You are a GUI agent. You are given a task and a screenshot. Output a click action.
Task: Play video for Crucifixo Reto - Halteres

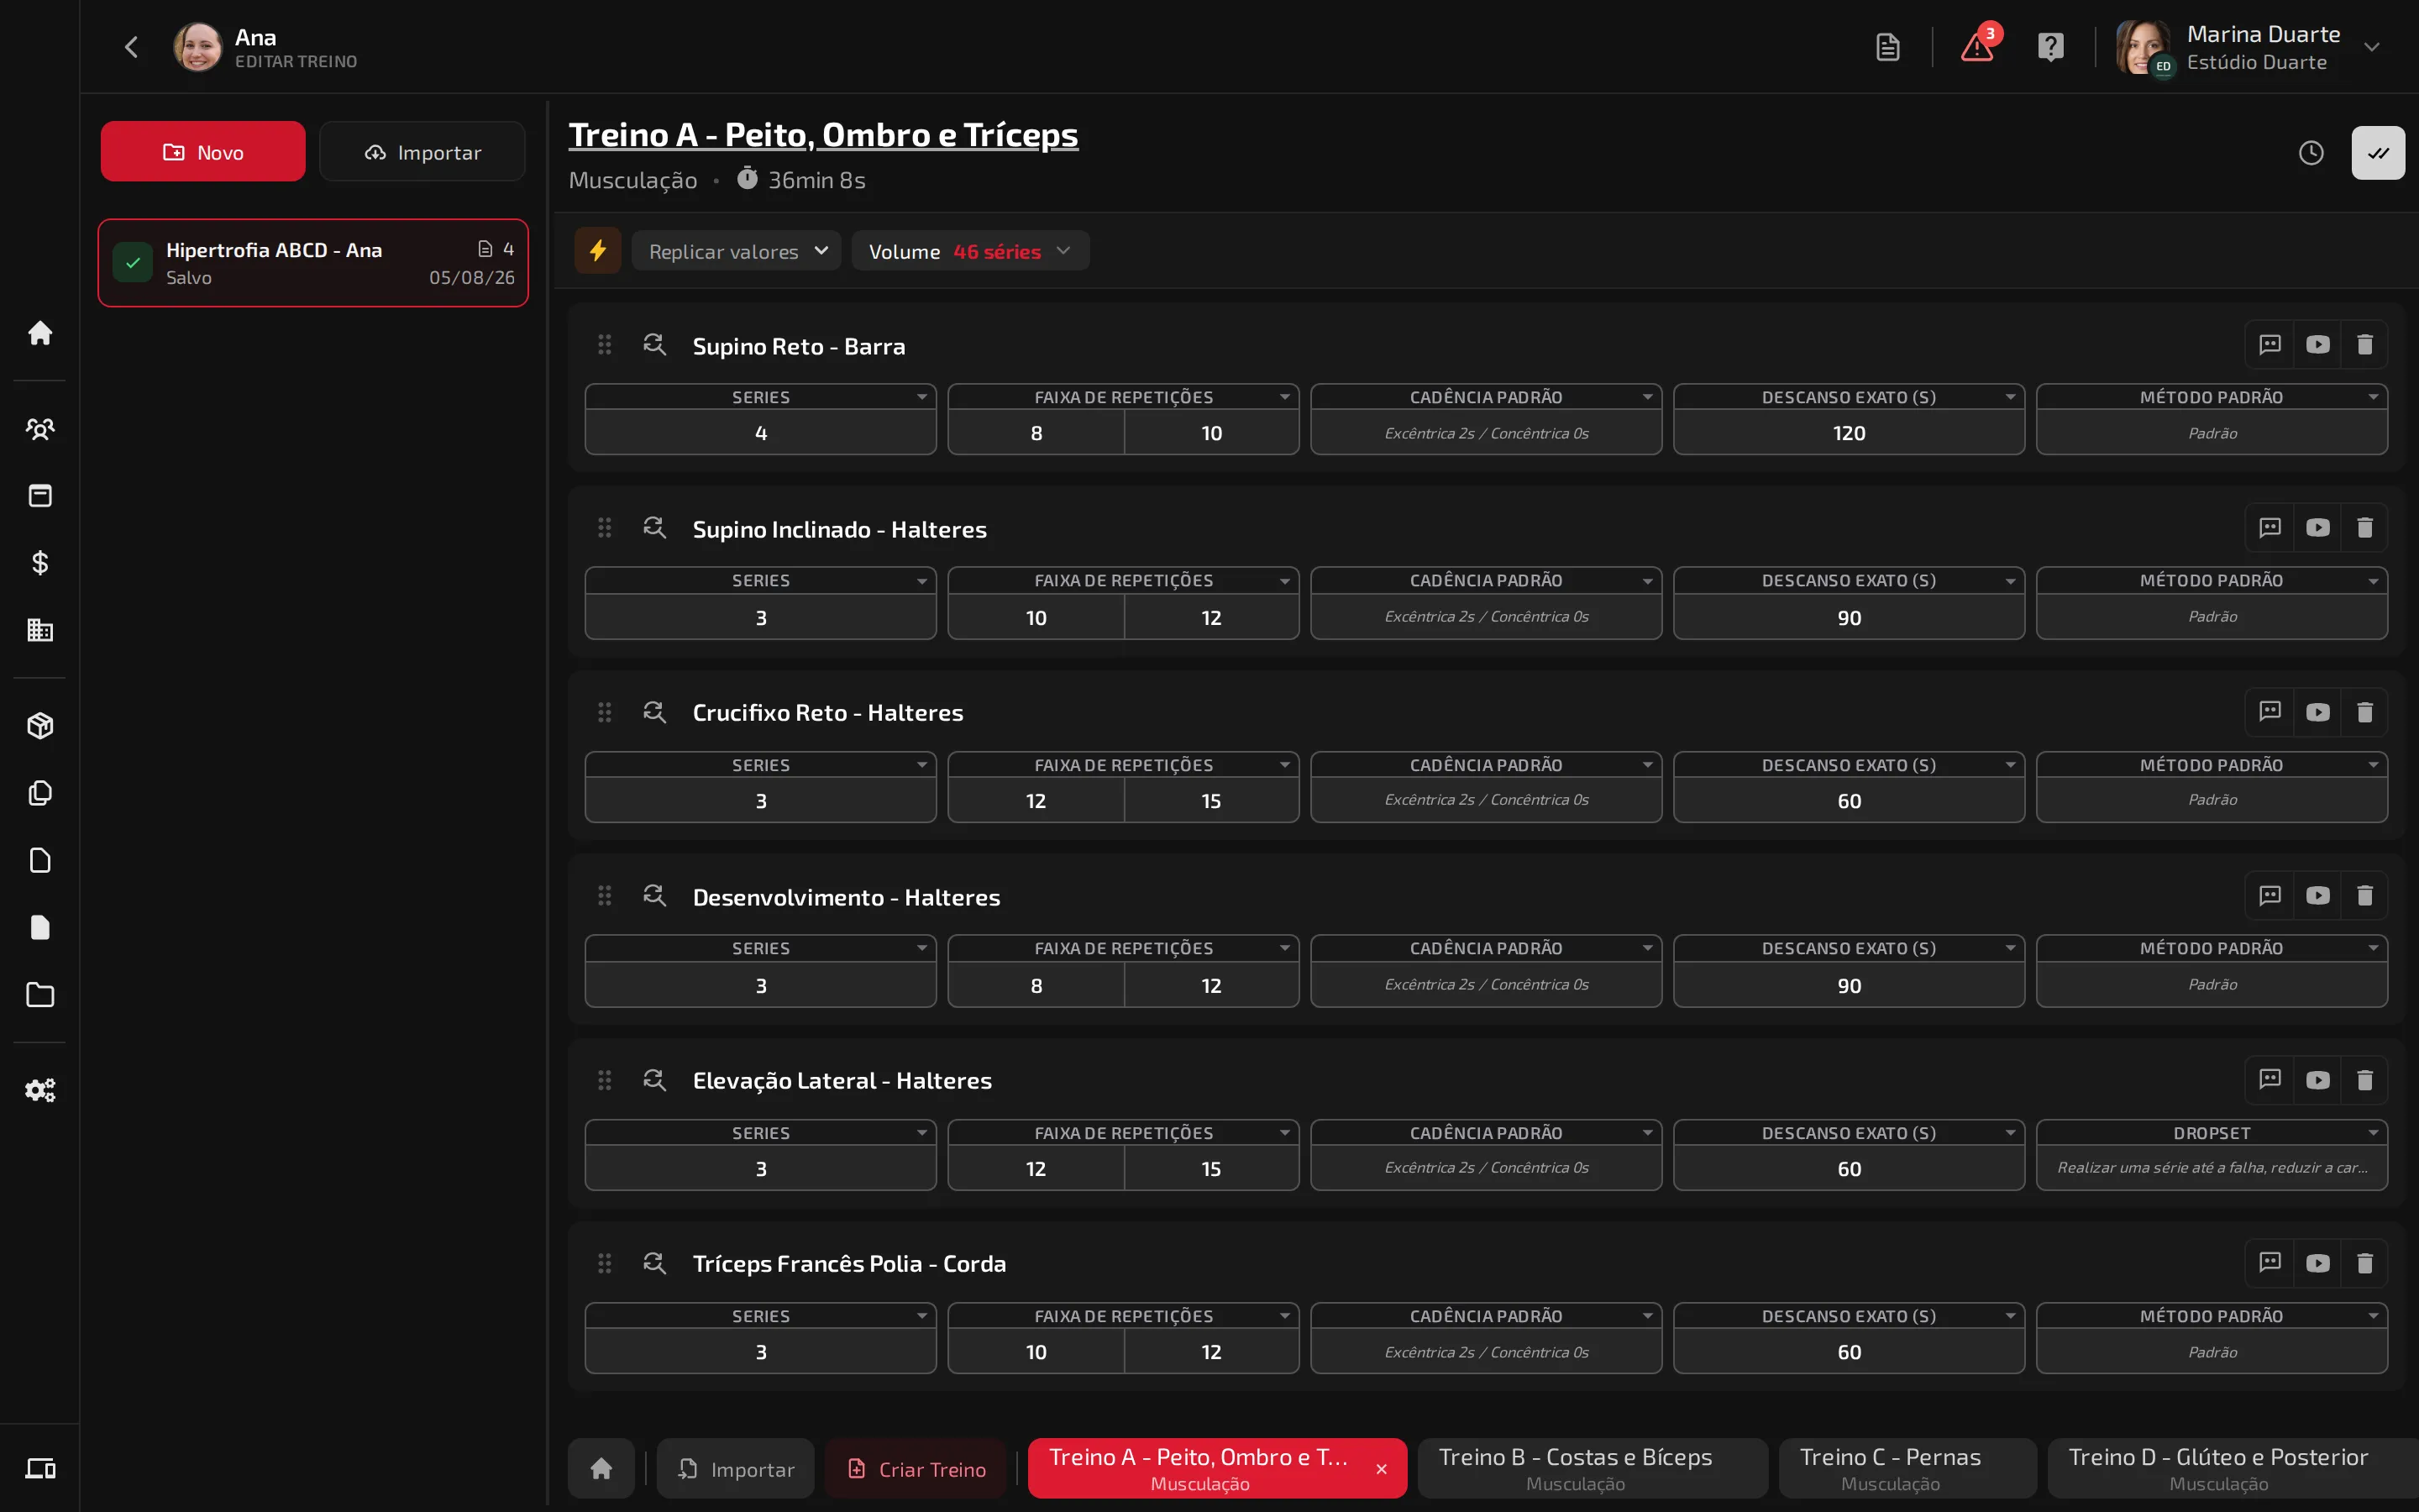tap(2318, 712)
